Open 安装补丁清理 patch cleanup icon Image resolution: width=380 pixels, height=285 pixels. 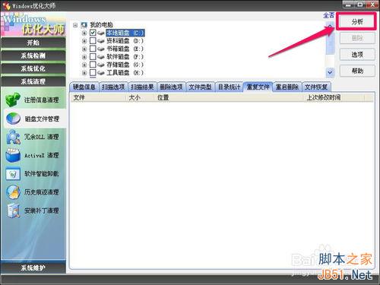[13, 211]
